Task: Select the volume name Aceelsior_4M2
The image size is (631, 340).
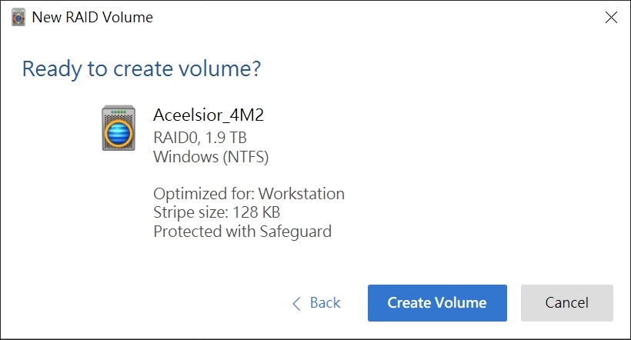Action: click(x=209, y=115)
